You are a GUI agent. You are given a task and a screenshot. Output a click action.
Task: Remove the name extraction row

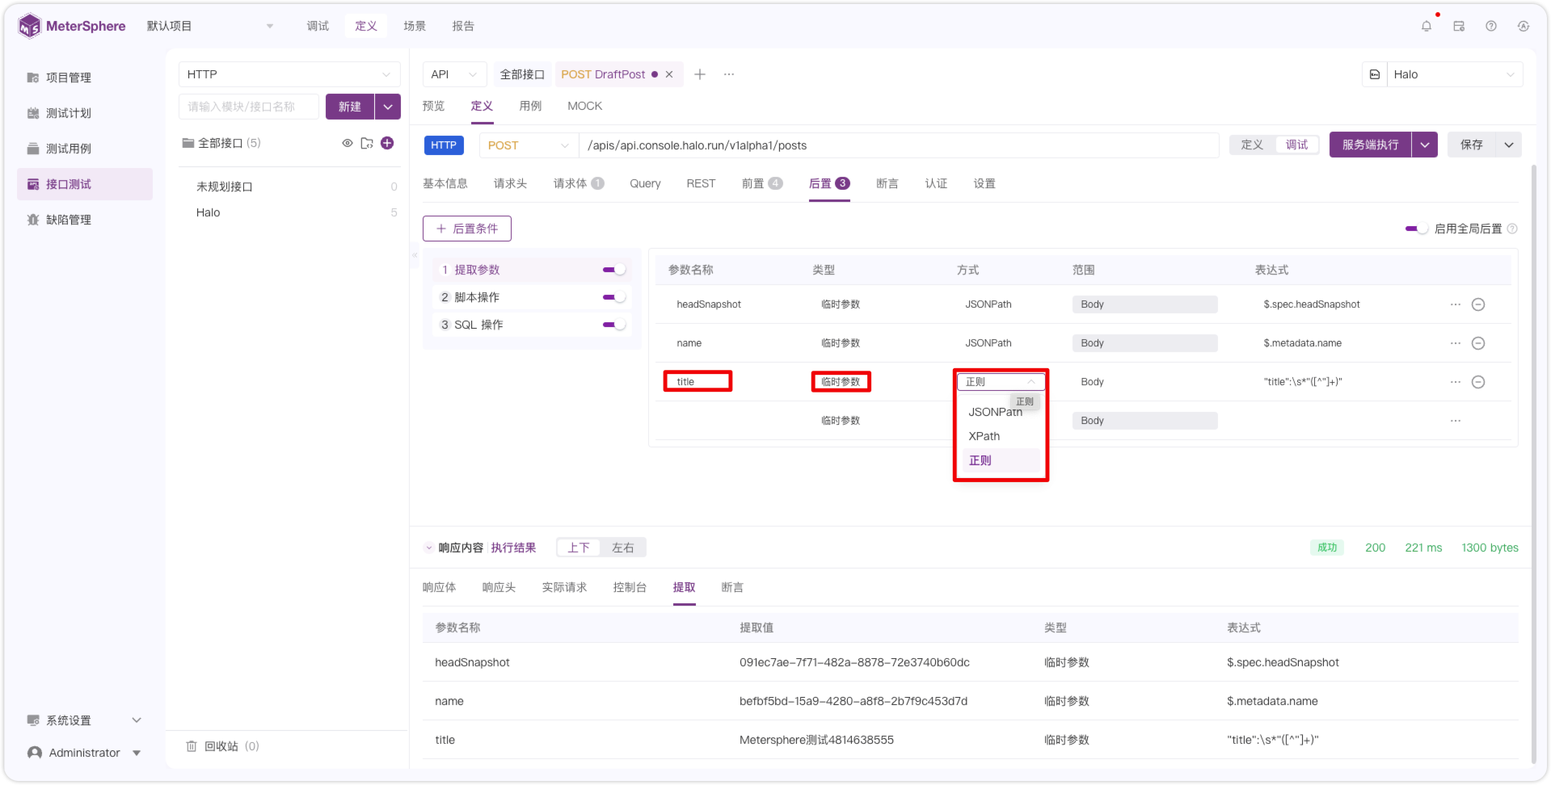[x=1478, y=343]
